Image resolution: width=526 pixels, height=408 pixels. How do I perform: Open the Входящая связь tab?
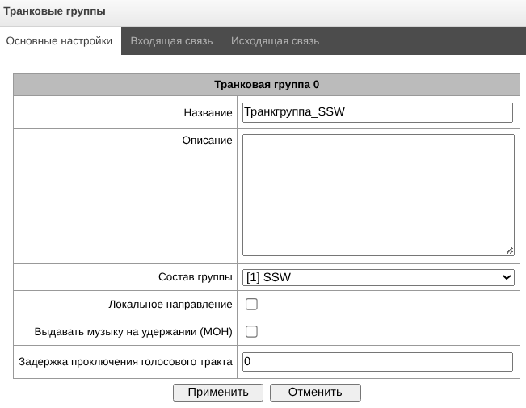[x=171, y=41]
